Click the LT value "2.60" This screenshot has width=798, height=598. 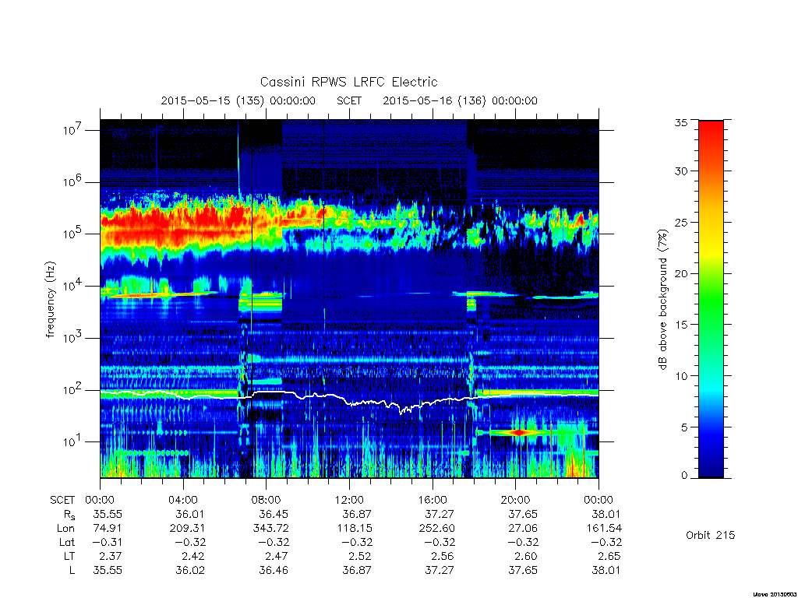pyautogui.click(x=526, y=556)
